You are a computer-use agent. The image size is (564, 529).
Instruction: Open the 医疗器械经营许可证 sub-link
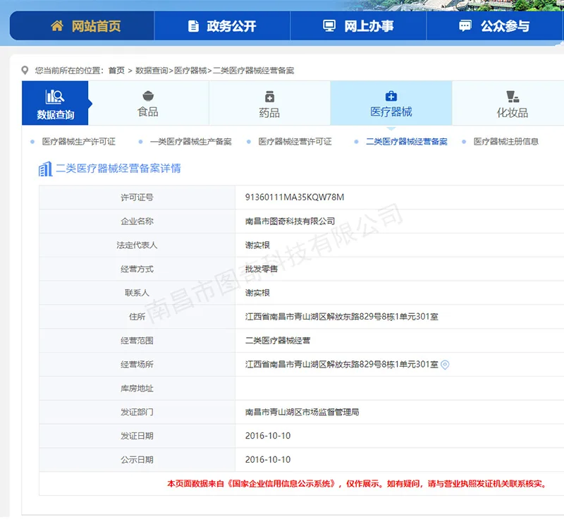[x=295, y=142]
